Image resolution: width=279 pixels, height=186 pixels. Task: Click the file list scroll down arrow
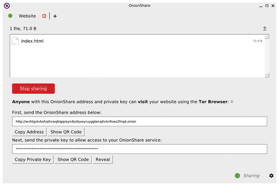click(x=267, y=75)
